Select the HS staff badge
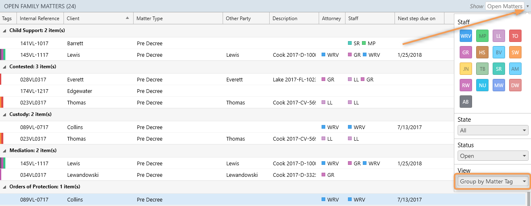Viewport: 531px width, 206px height. 482,53
